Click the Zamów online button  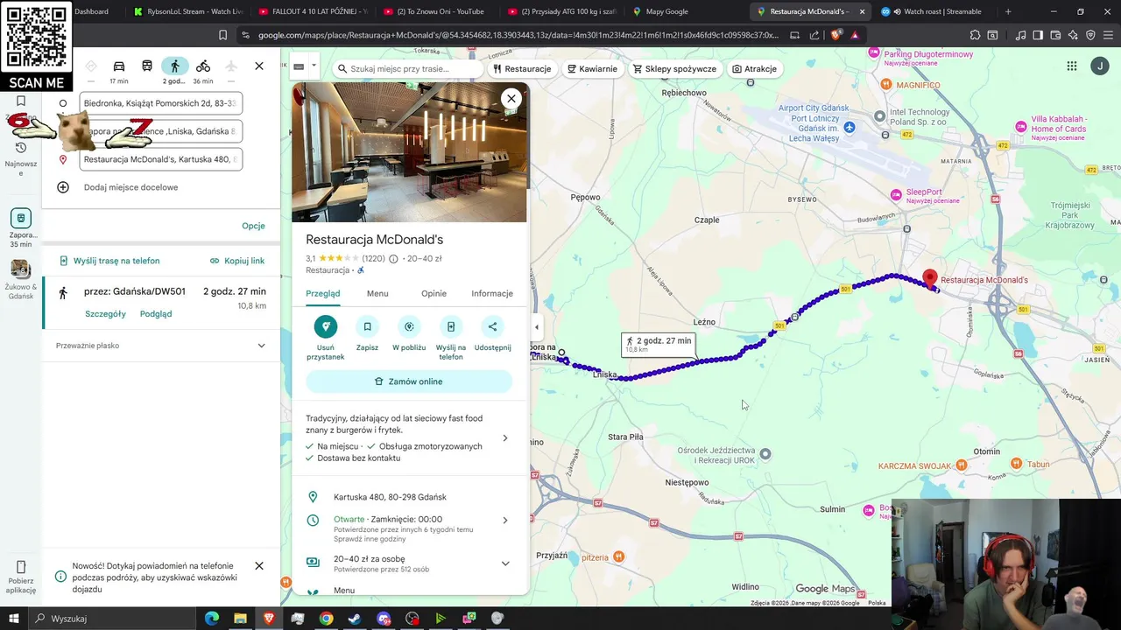tap(409, 381)
